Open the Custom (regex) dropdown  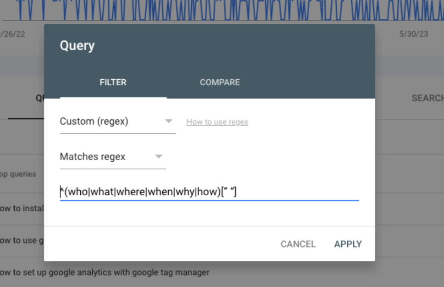pyautogui.click(x=118, y=121)
